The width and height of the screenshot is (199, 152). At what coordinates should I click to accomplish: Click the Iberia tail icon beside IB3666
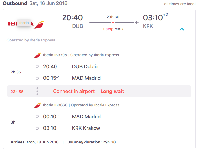tap(37, 105)
